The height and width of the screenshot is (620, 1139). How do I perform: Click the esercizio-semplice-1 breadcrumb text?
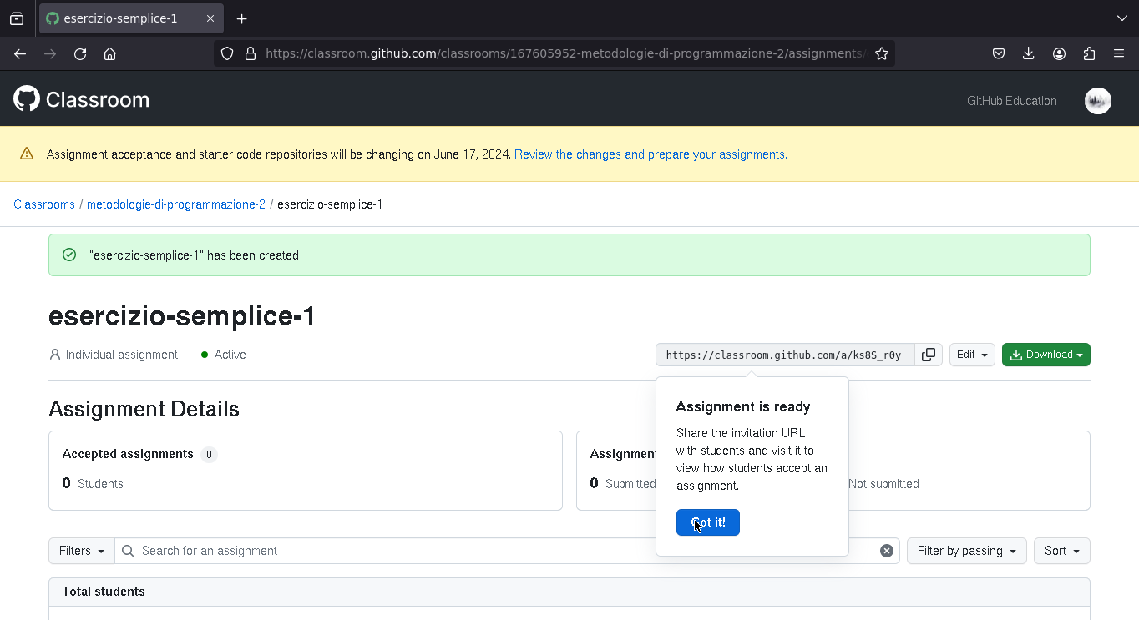point(330,204)
